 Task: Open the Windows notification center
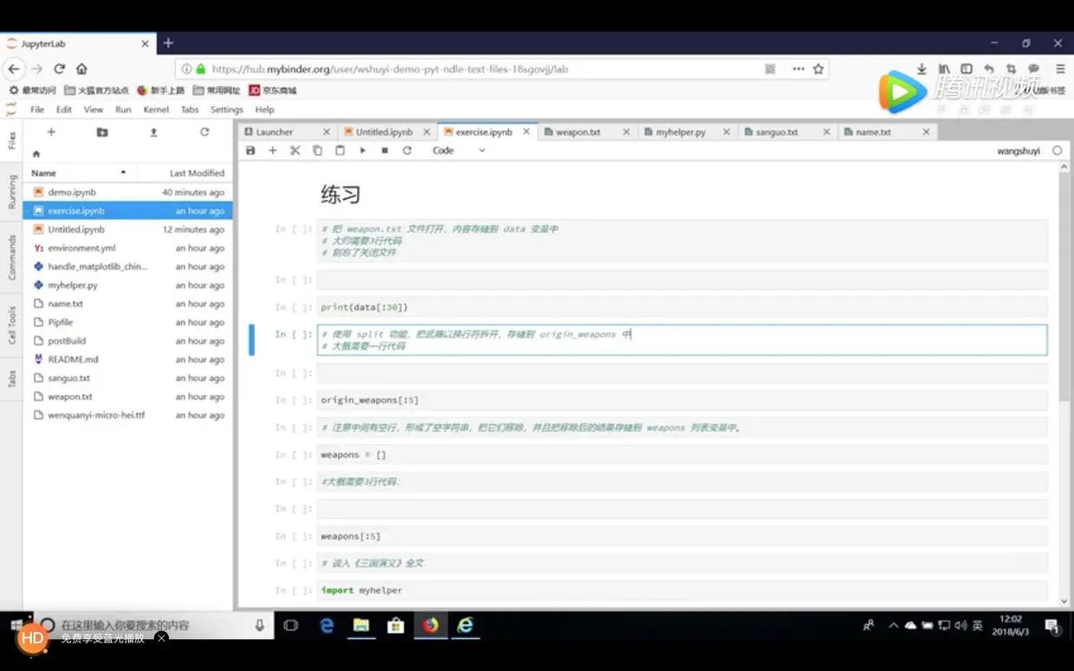(x=1051, y=625)
